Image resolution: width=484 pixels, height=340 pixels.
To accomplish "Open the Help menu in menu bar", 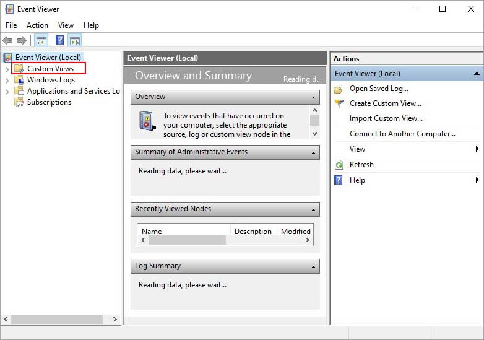I will 91,25.
